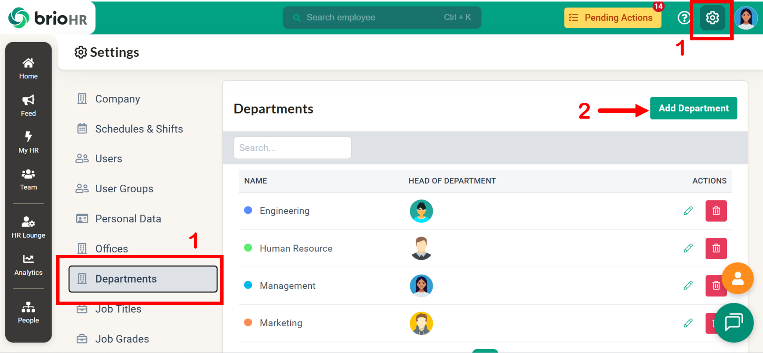
Task: Edit the Engineering department with pencil icon
Action: pos(688,211)
